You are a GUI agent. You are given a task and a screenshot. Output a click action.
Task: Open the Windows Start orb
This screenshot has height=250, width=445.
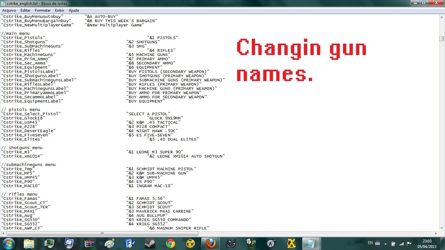(x=8, y=243)
